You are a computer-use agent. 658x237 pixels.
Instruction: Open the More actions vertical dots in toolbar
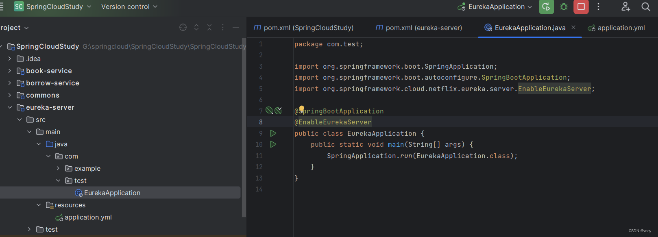tap(598, 7)
